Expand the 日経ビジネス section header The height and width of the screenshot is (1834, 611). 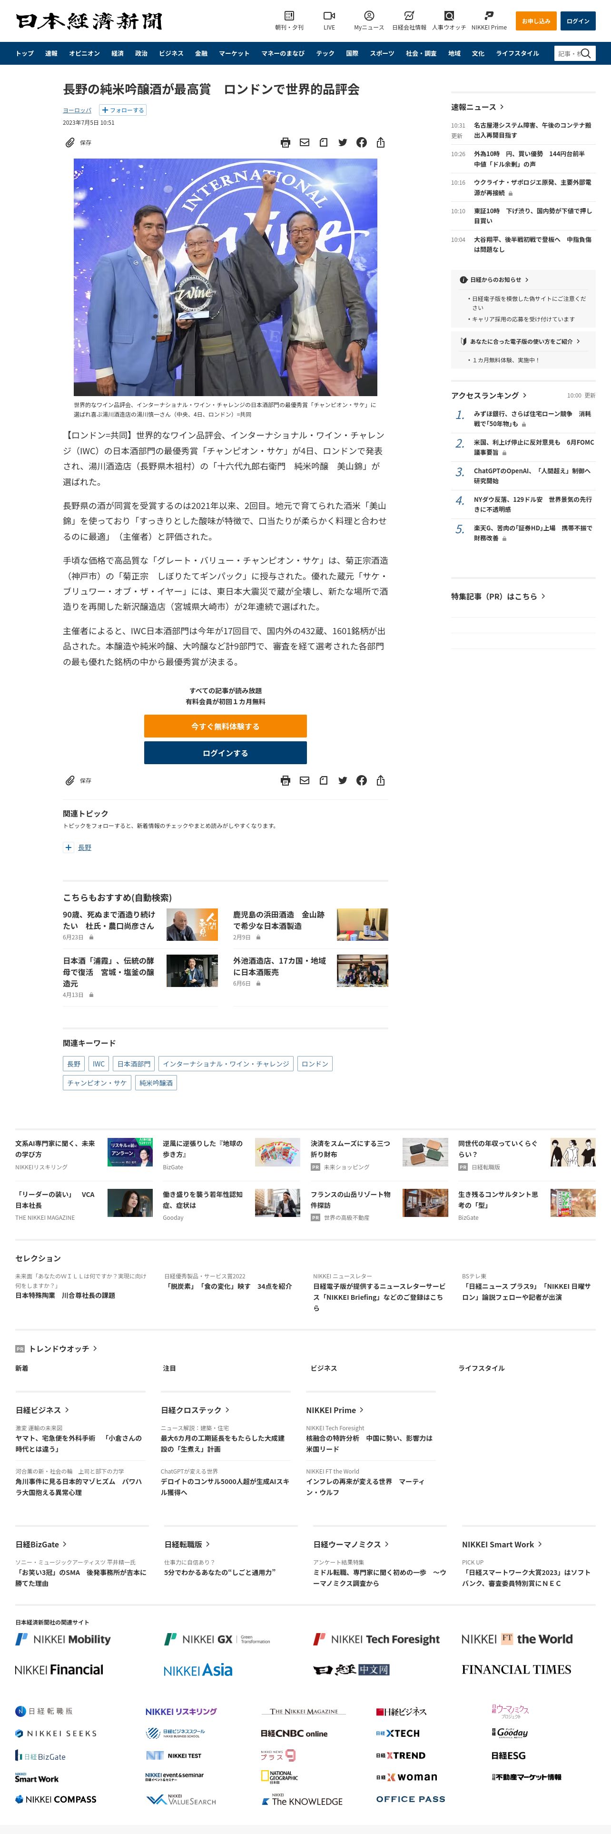[43, 1410]
